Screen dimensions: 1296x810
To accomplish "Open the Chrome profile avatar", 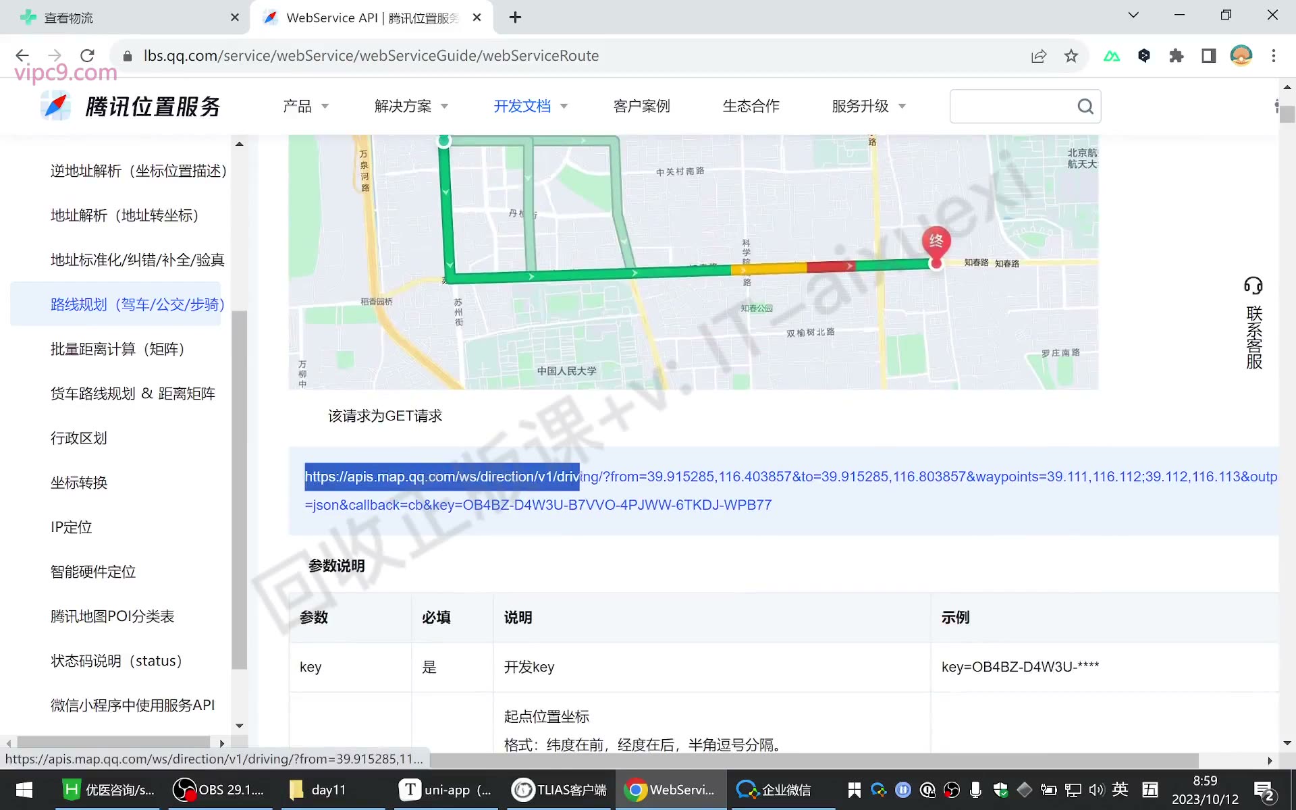I will [1241, 56].
